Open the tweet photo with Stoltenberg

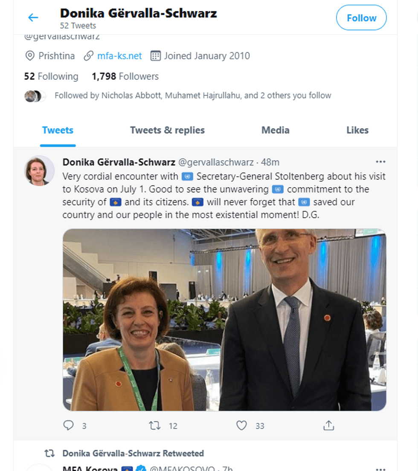[x=224, y=320]
